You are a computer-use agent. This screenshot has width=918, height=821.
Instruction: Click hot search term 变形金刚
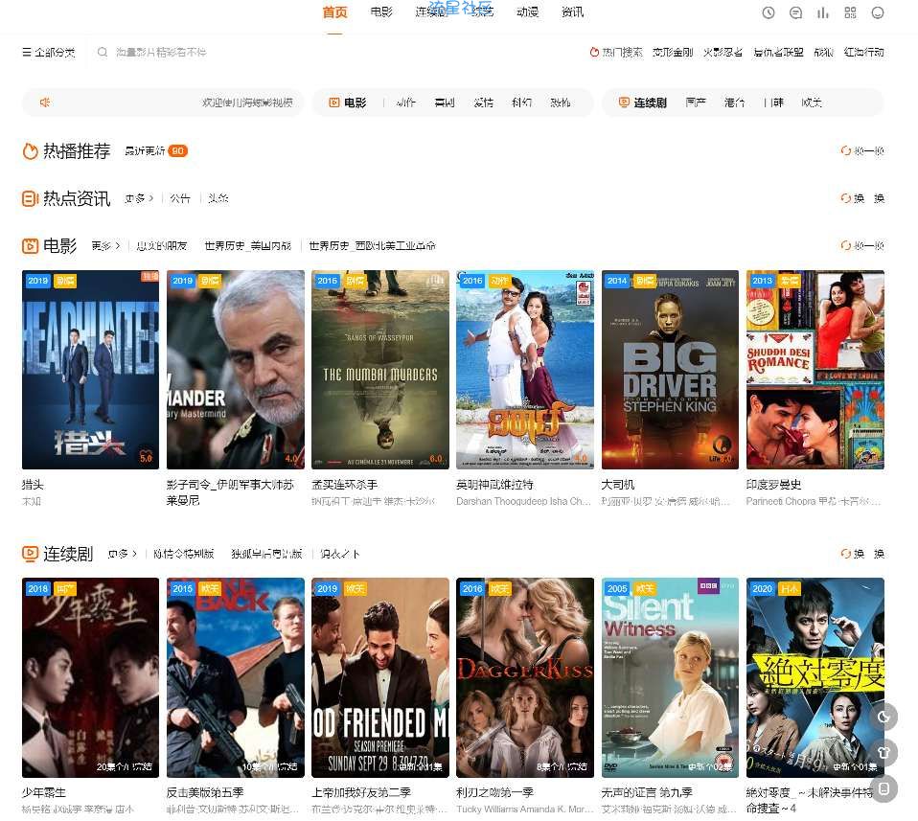[x=673, y=52]
